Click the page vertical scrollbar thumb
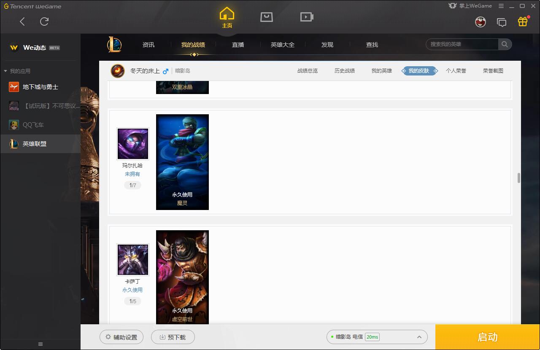The image size is (540, 350). pyautogui.click(x=519, y=178)
